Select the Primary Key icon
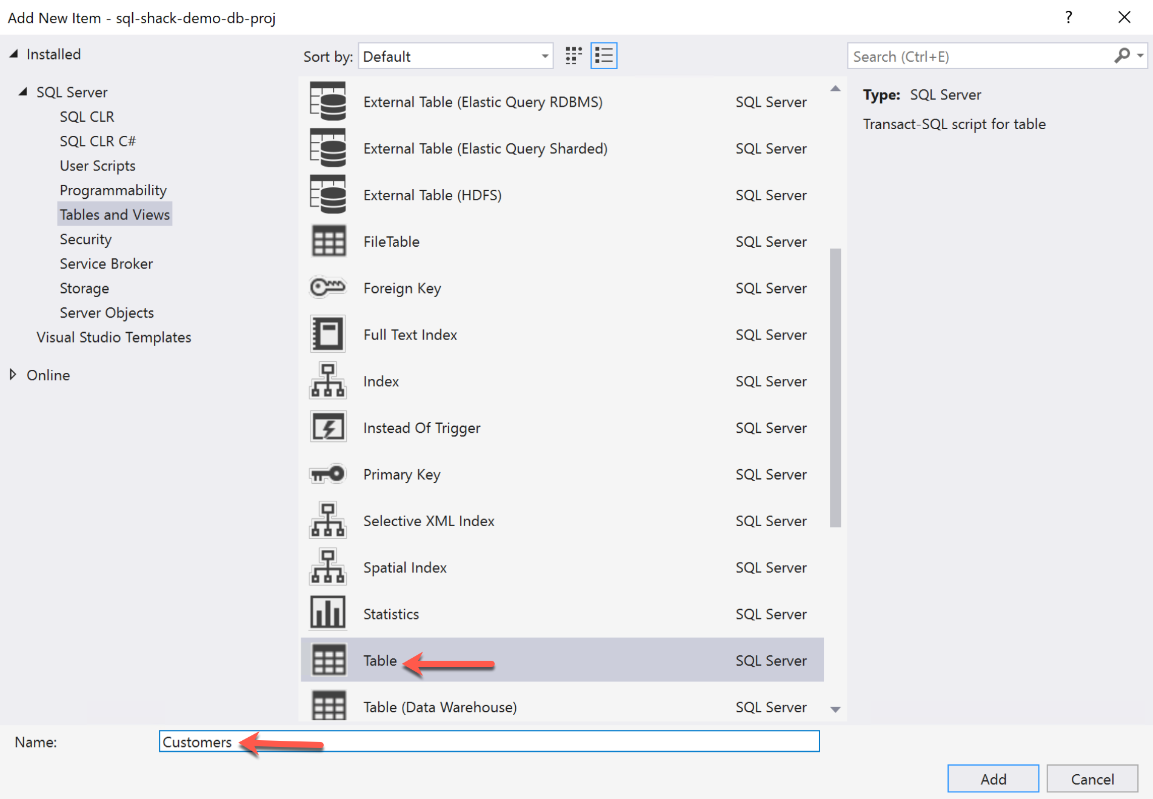The width and height of the screenshot is (1153, 799). point(327,473)
